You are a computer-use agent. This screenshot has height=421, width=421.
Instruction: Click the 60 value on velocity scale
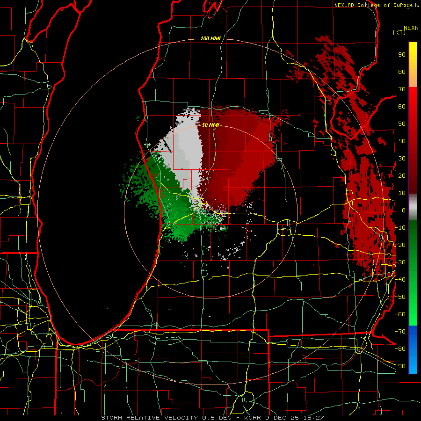[402, 107]
